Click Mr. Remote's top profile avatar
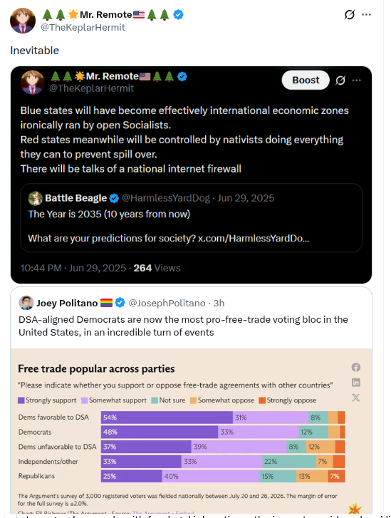 pyautogui.click(x=23, y=21)
